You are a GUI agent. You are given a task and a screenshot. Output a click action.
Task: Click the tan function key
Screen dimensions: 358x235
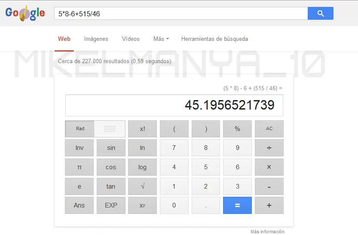click(111, 186)
